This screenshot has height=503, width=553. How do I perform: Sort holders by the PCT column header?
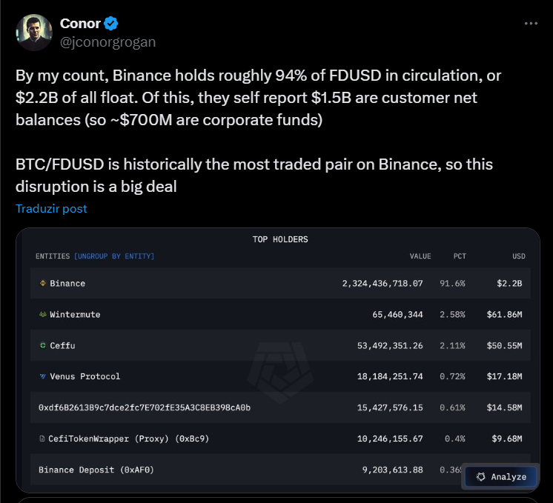pyautogui.click(x=460, y=256)
